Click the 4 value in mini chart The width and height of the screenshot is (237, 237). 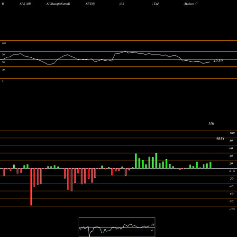point(152,230)
